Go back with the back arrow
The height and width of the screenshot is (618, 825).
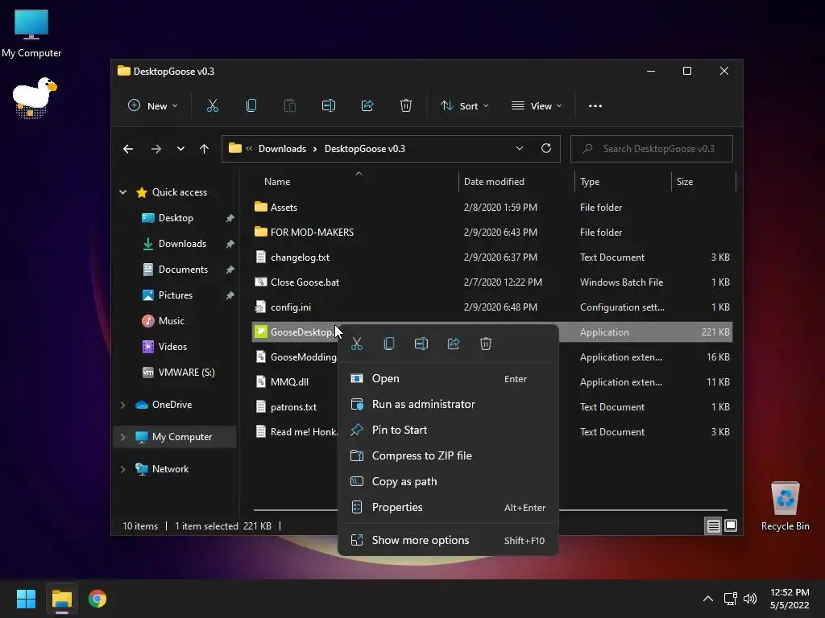click(x=128, y=149)
